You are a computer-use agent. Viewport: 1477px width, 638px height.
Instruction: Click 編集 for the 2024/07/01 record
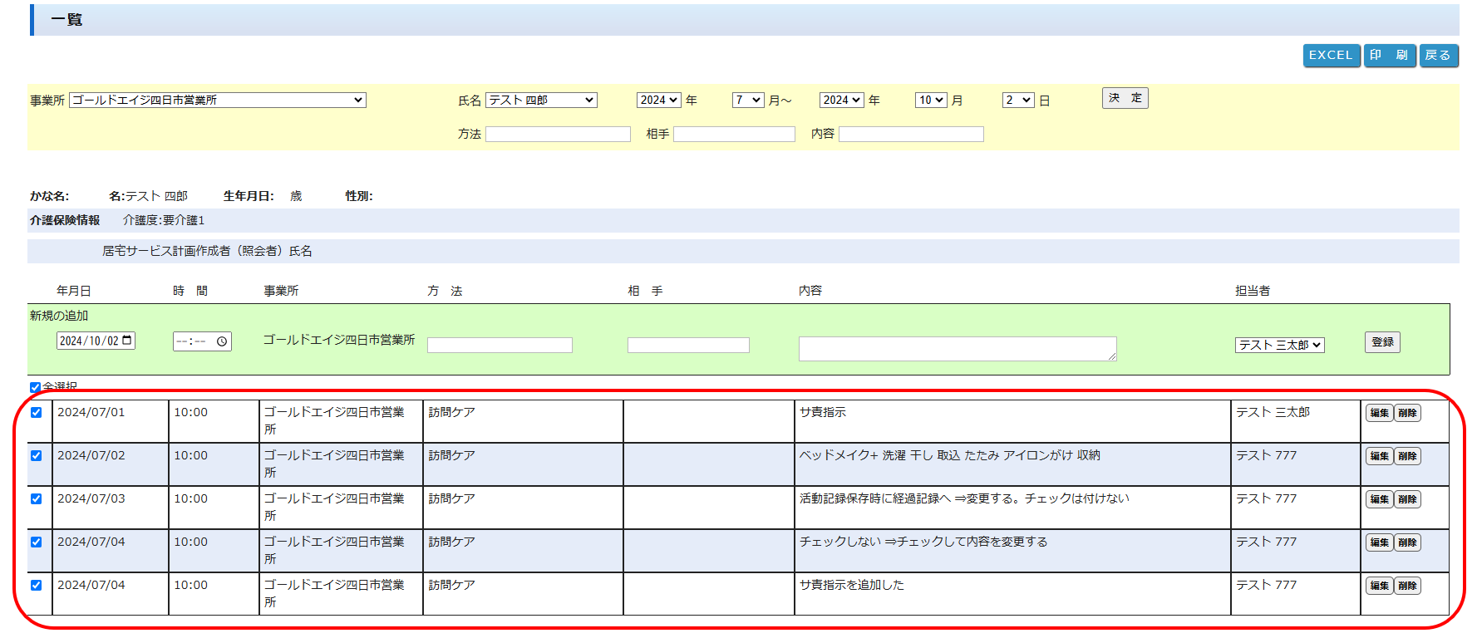pyautogui.click(x=1379, y=413)
